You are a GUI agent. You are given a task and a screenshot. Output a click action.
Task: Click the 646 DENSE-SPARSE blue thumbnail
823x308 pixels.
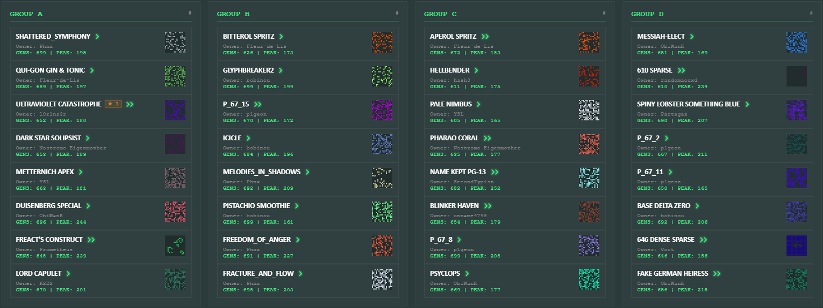(x=796, y=246)
